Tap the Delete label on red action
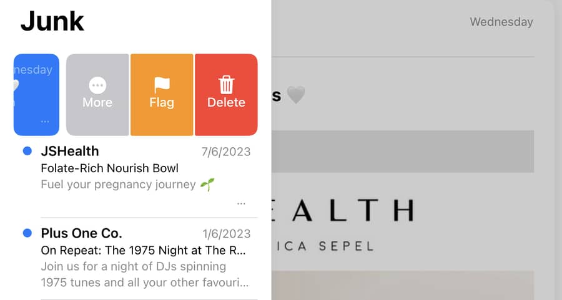562x300 pixels. [226, 102]
